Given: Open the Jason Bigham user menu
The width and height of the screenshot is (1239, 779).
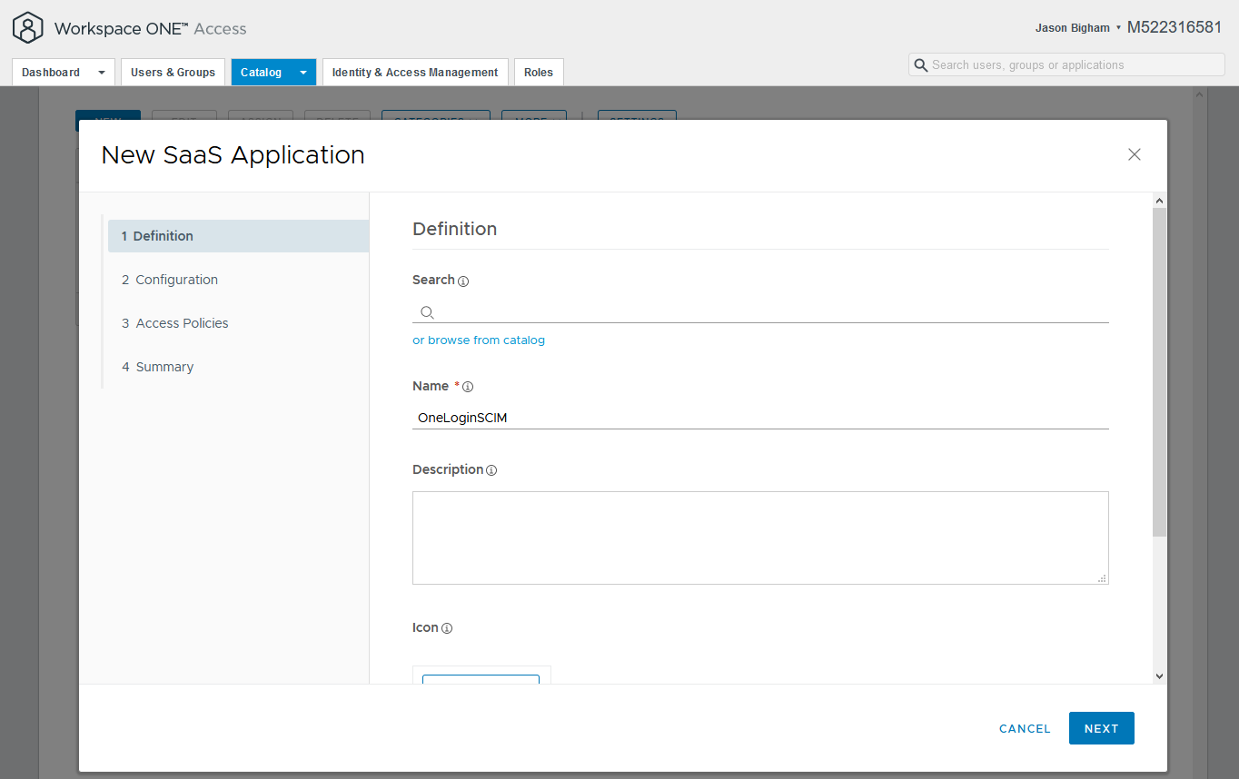Looking at the screenshot, I should pyautogui.click(x=1072, y=27).
